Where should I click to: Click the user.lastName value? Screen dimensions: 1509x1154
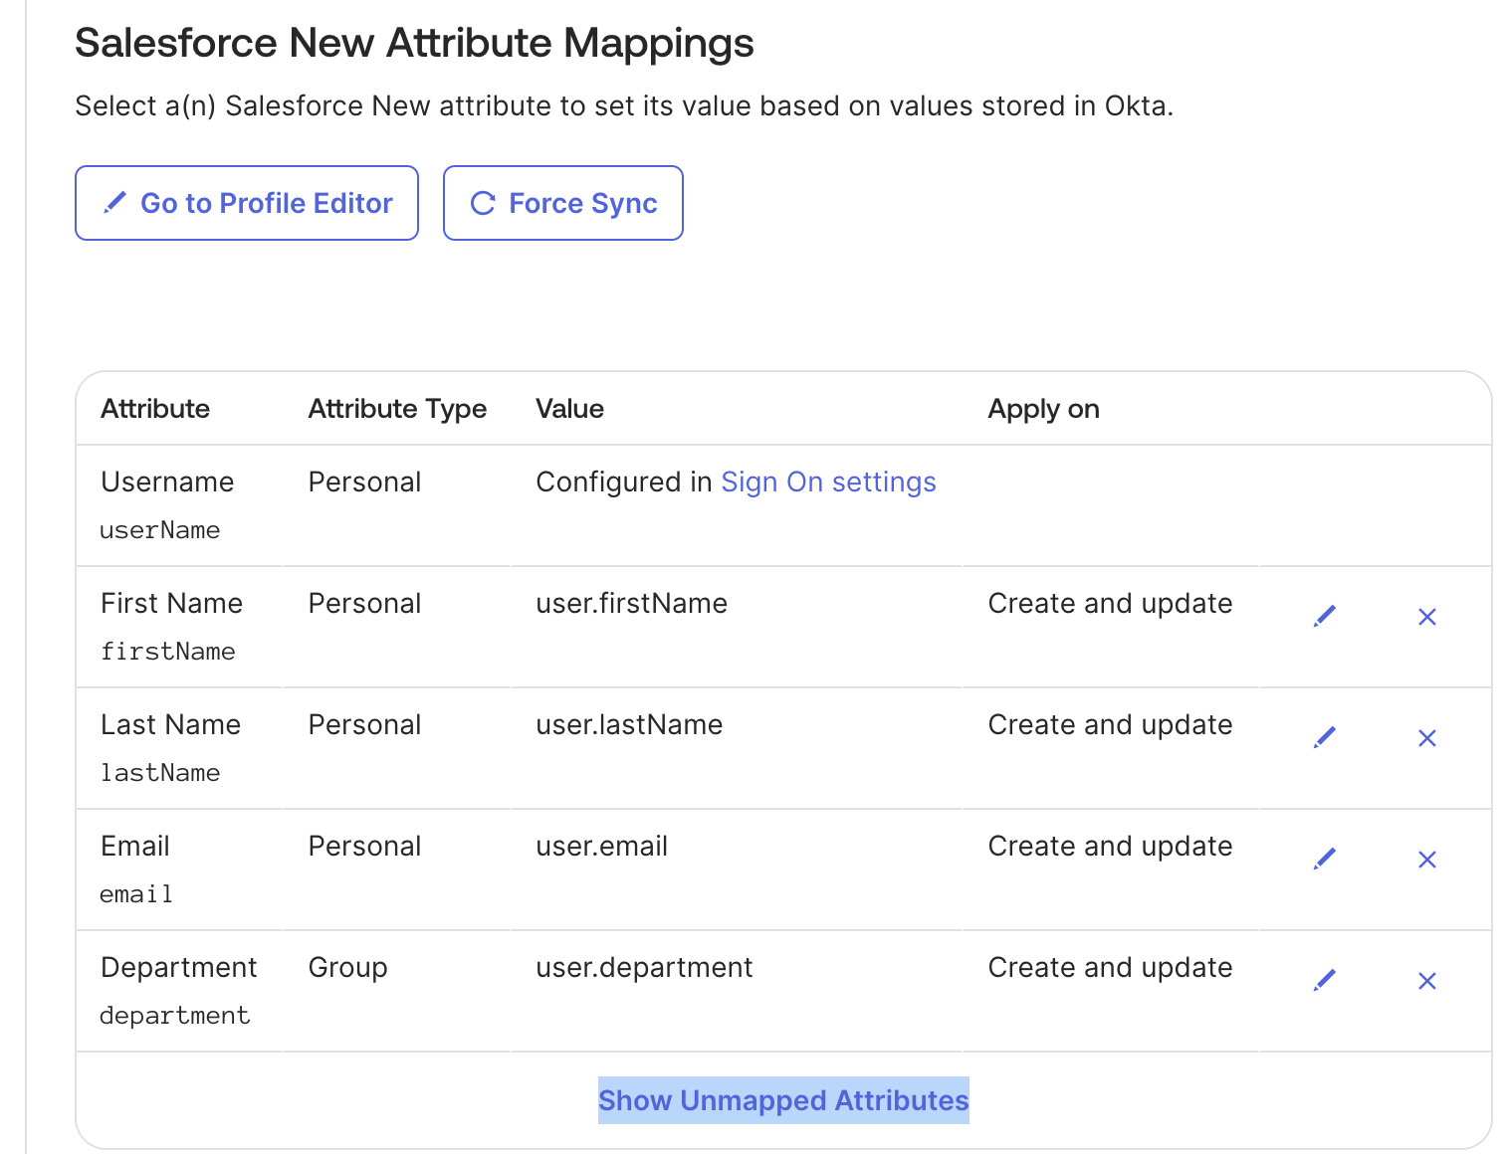click(x=629, y=725)
